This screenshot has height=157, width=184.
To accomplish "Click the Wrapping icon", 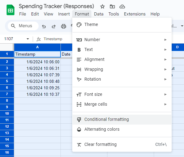I will (79, 70).
